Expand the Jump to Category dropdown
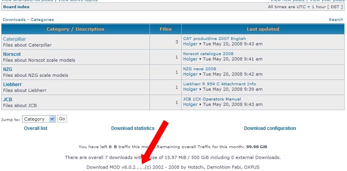The height and width of the screenshot is (171, 347). [x=39, y=119]
